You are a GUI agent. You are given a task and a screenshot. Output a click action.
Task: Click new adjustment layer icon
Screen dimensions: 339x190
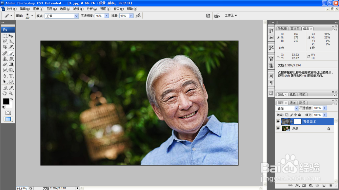311,185
